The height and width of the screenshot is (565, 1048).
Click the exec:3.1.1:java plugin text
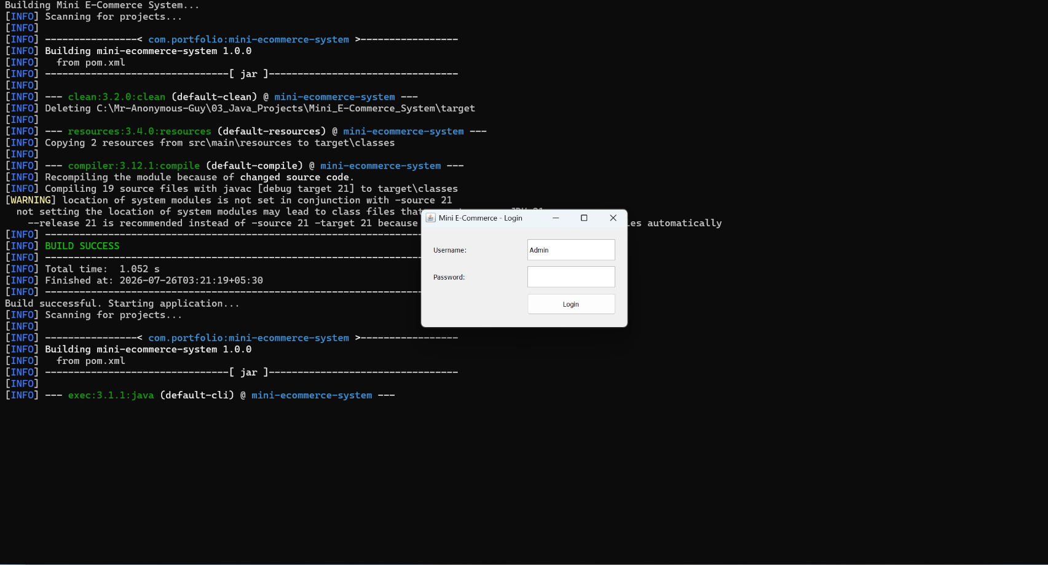click(111, 395)
